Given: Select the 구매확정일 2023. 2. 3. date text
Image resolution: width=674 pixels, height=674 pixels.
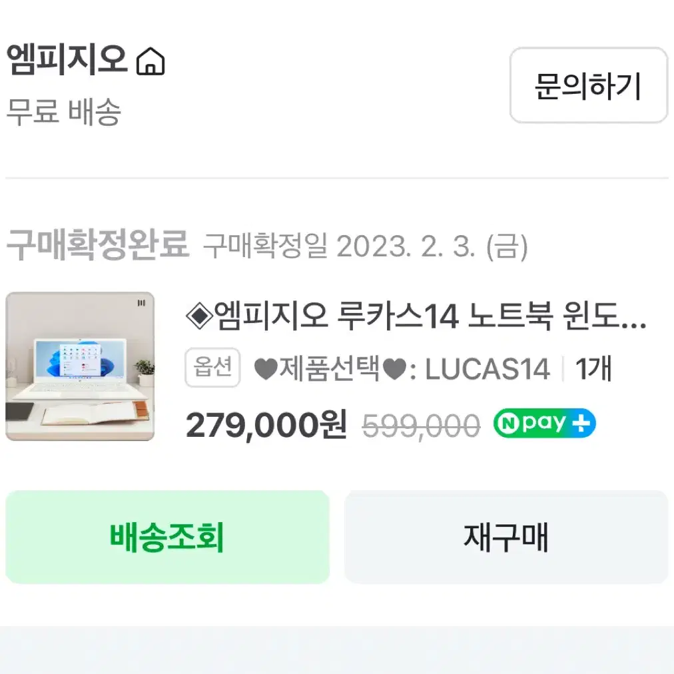Looking at the screenshot, I should coord(365,246).
